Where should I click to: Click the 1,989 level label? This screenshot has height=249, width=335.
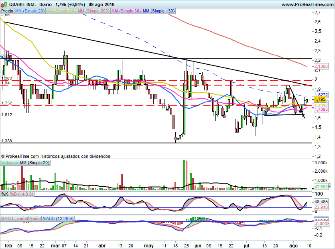pyautogui.click(x=7, y=78)
